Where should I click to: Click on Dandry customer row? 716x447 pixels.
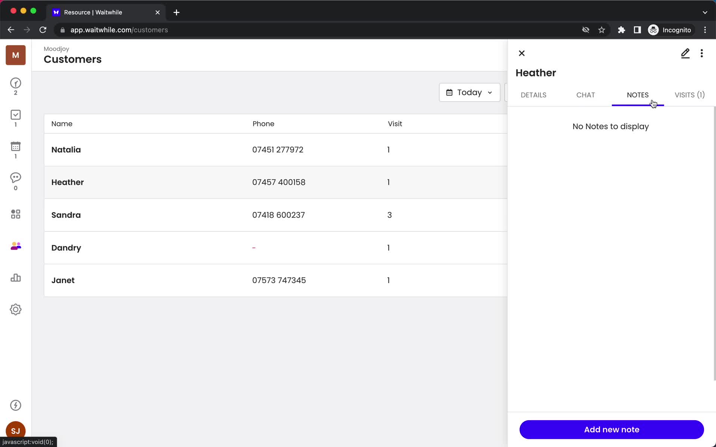coord(276,248)
